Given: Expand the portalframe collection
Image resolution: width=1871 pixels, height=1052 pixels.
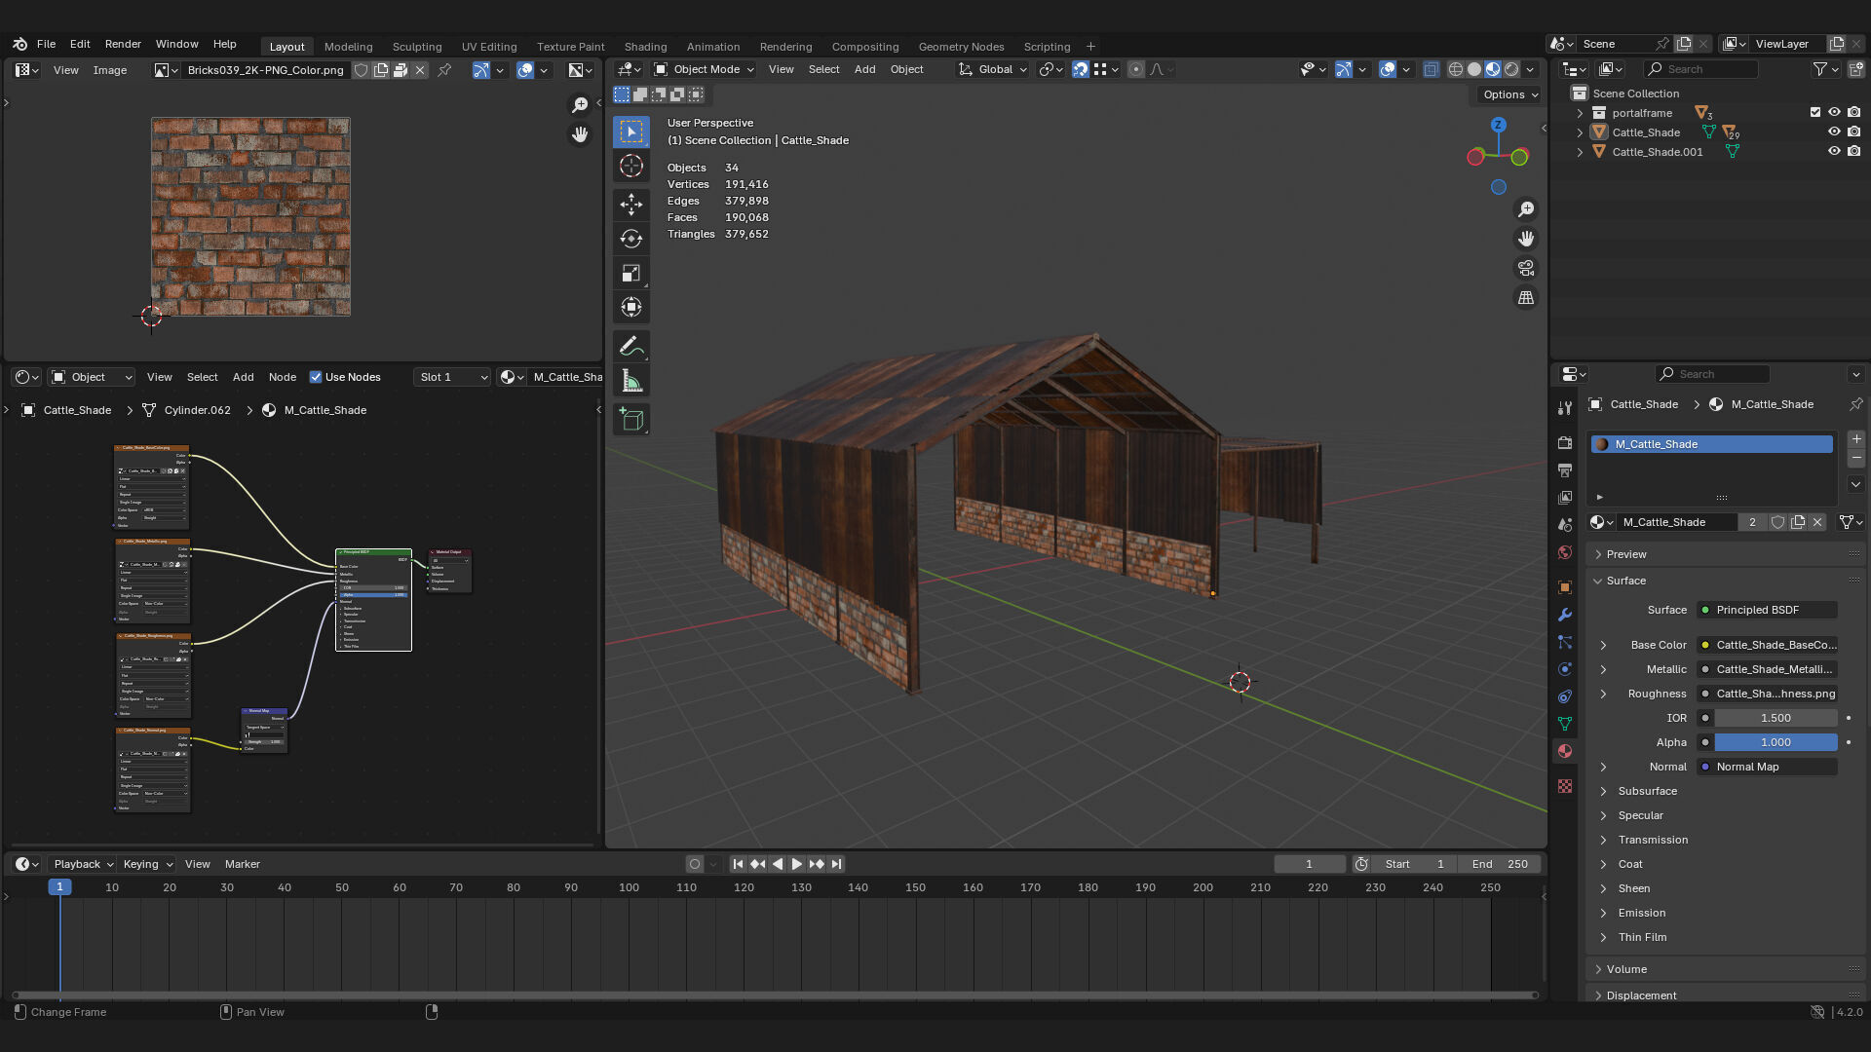Looking at the screenshot, I should click(1580, 113).
